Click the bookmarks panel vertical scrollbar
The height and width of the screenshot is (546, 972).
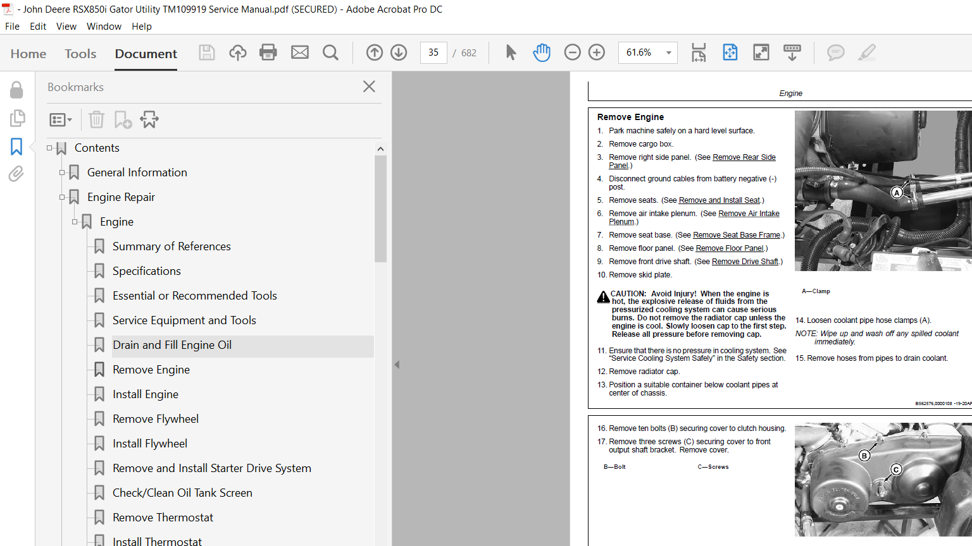tap(380, 209)
